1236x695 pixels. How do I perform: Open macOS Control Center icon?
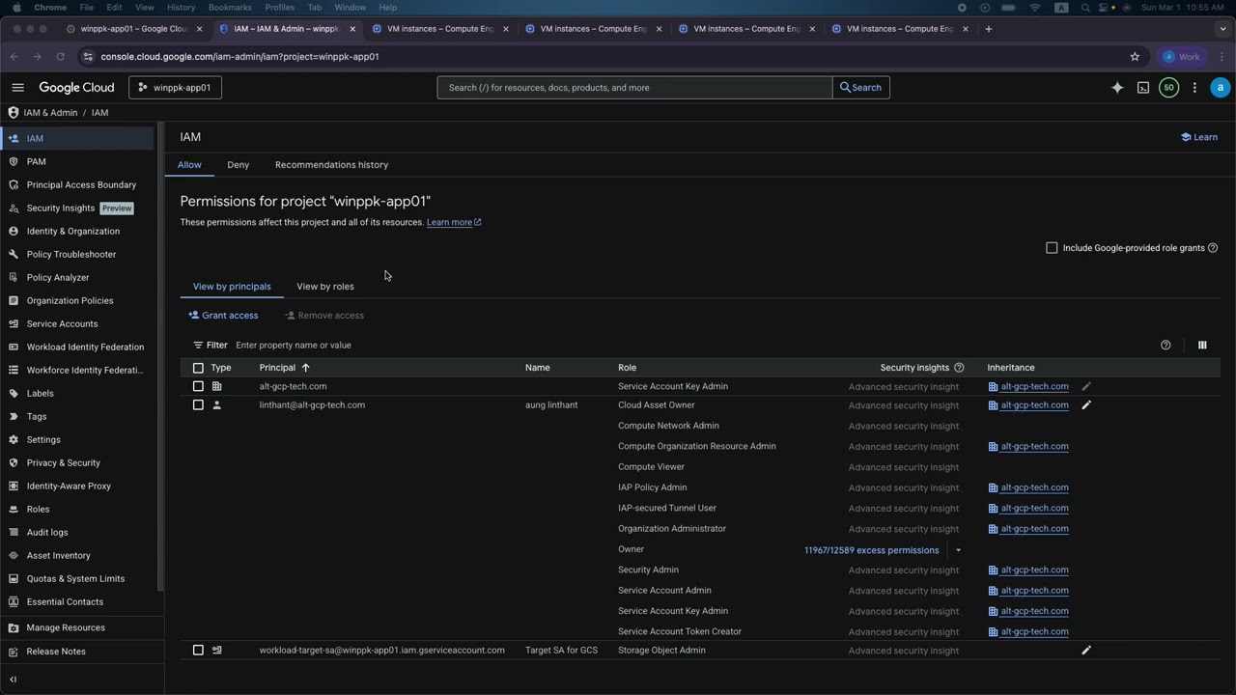pyautogui.click(x=1105, y=7)
